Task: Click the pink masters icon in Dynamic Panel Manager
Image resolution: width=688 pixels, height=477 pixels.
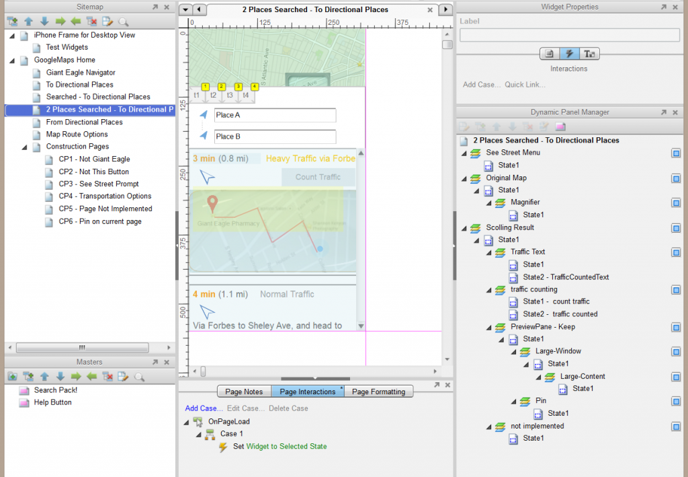Action: tap(560, 126)
